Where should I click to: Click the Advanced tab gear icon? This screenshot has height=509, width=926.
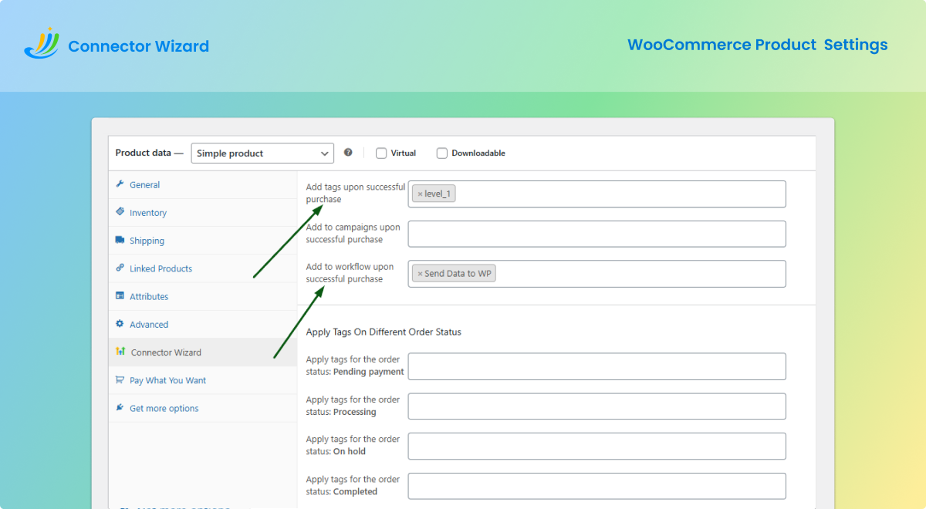coord(120,324)
